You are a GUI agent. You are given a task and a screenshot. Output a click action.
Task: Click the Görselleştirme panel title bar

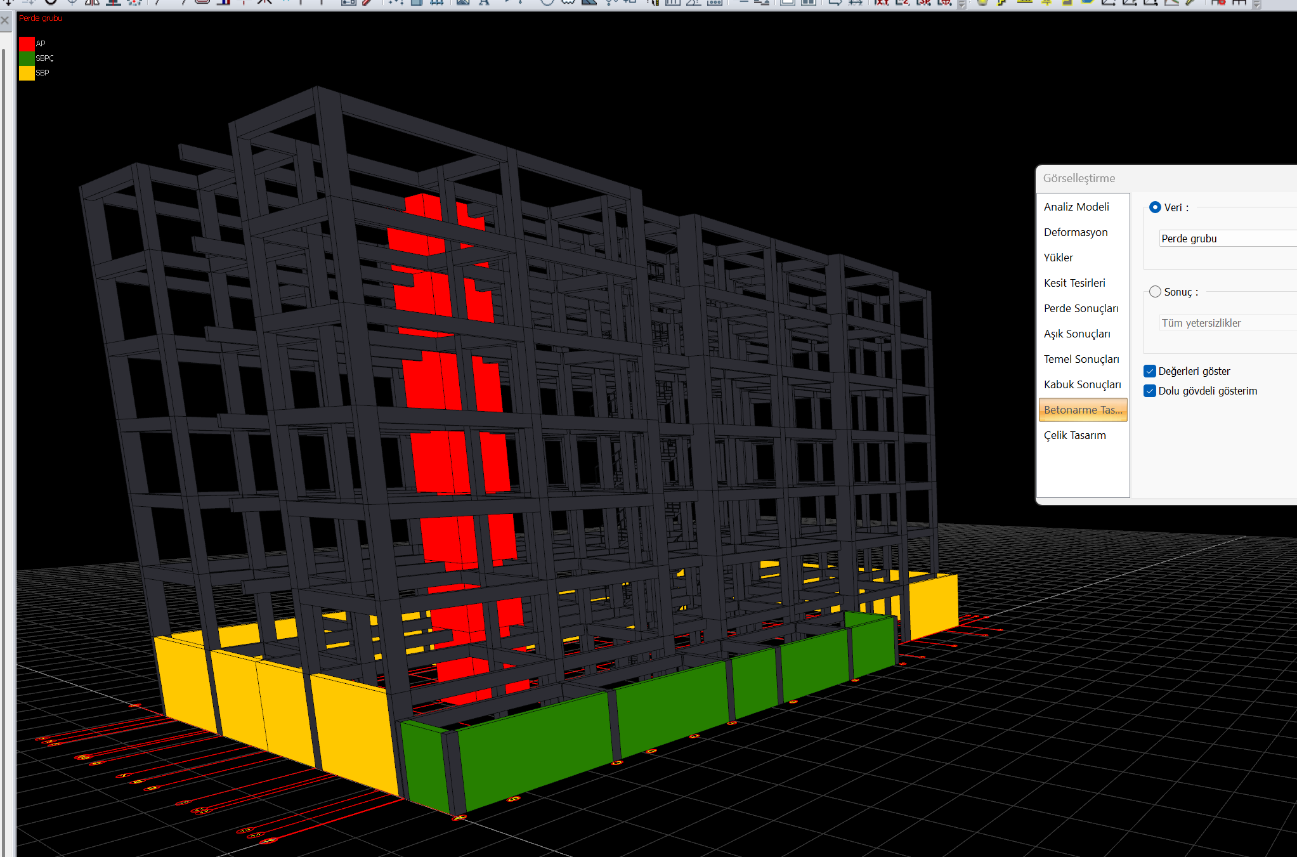click(1167, 178)
